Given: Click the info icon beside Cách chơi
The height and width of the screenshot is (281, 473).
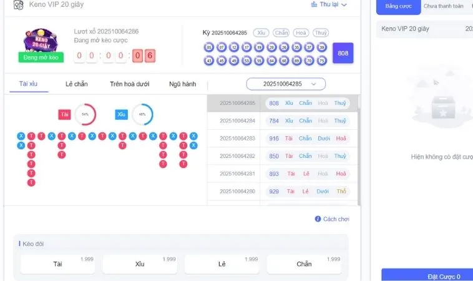Looking at the screenshot, I should click(x=318, y=219).
